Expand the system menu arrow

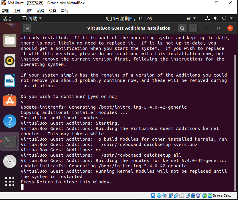231,18
